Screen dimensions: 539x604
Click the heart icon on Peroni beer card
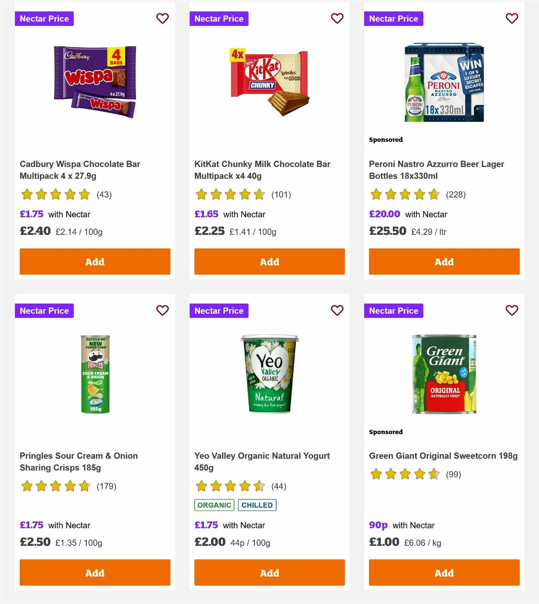pyautogui.click(x=512, y=18)
